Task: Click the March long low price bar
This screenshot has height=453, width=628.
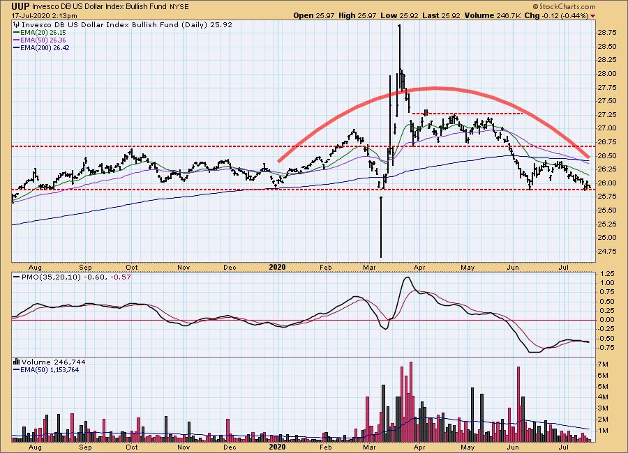Action: coord(381,227)
